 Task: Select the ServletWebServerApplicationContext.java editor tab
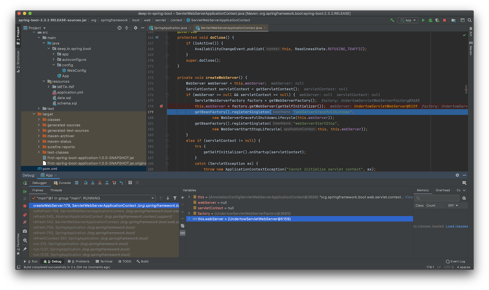[231, 28]
